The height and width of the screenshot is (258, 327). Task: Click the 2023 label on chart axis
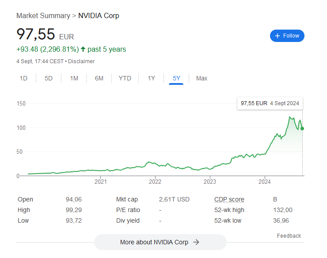[x=209, y=181]
